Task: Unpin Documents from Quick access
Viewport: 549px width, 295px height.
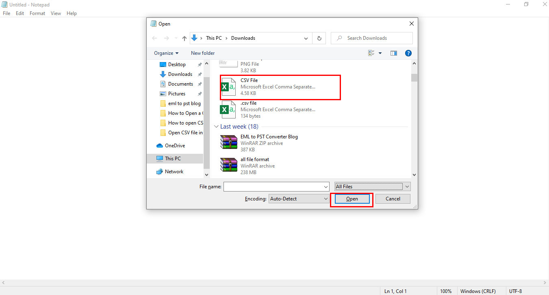Action: pos(200,84)
